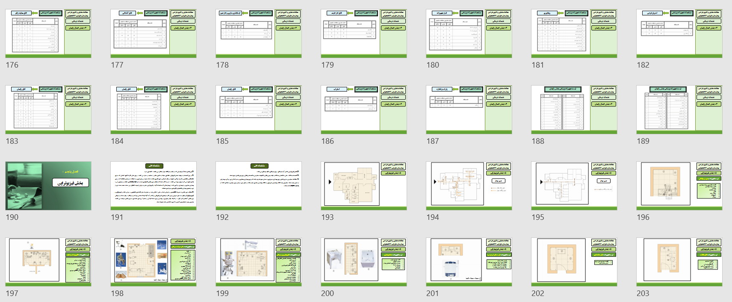Click the slide number label 200
This screenshot has height=302, width=732.
tap(328, 293)
